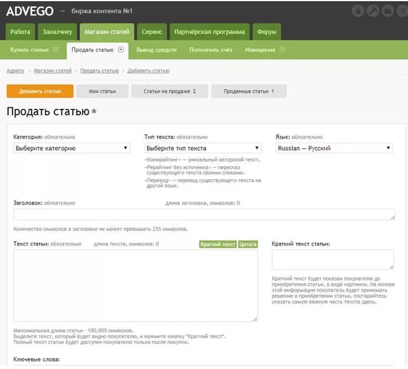Expand the arrow beside Извещения
This screenshot has height=369, width=408.
pyautogui.click(x=283, y=49)
